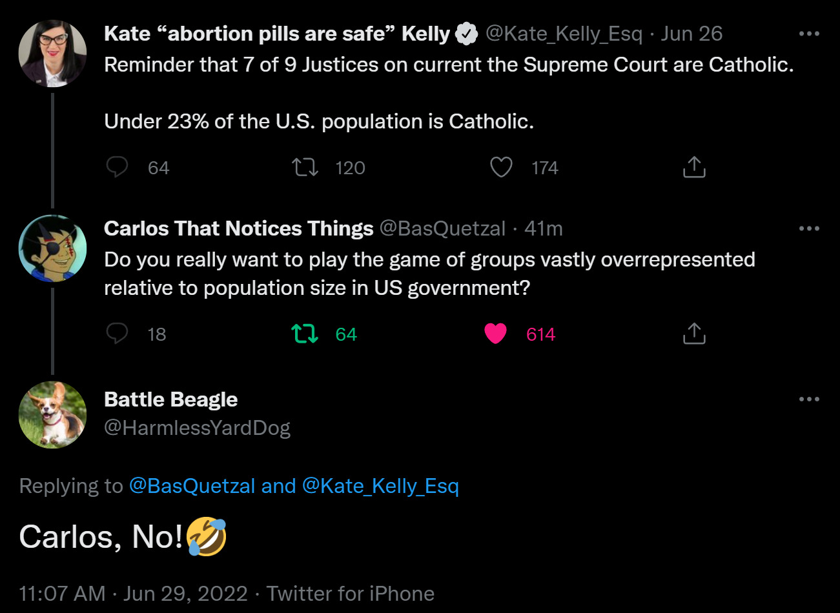Image resolution: width=840 pixels, height=613 pixels.
Task: Reply to Carlos That Notices Things' tweet
Action: pos(118,334)
